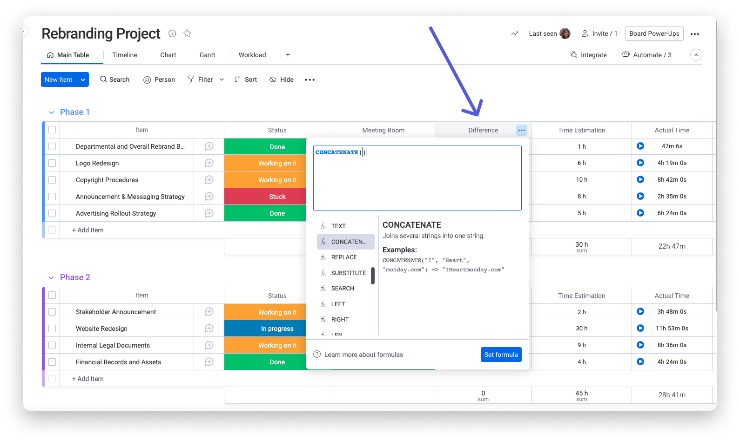This screenshot has width=740, height=441.
Task: Open toolbar more options ellipsis
Action: pyautogui.click(x=309, y=80)
